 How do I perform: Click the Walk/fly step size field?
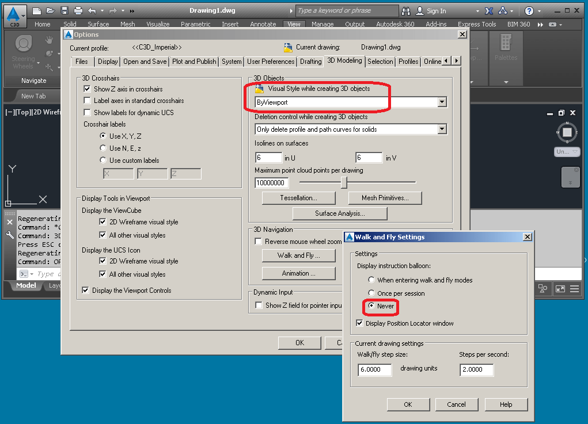click(x=374, y=370)
